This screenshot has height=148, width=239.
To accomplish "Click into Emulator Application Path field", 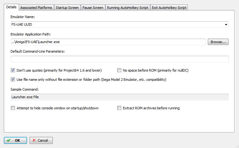I will [108, 42].
